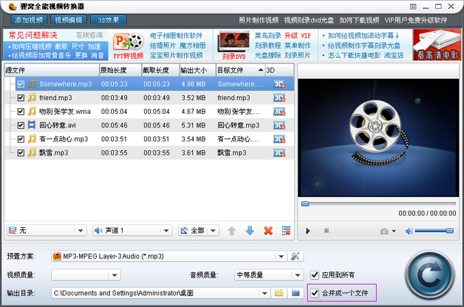Image resolution: width=464 pixels, height=307 pixels.
Task: Open 如何给视频加滚动字幕 link
Action: click(x=364, y=35)
